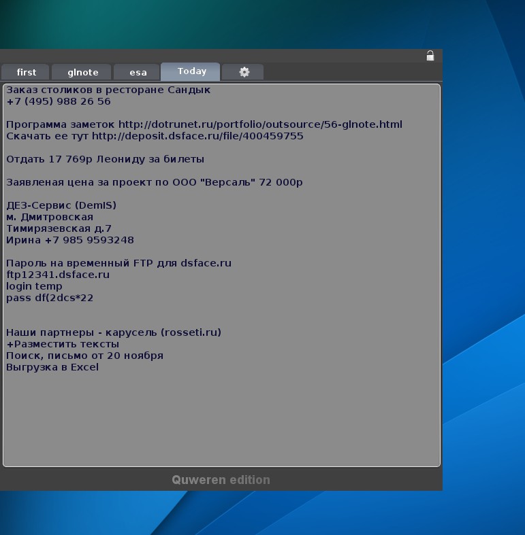Click the line 'Тимирязевская д.7'
The image size is (525, 535).
point(59,228)
